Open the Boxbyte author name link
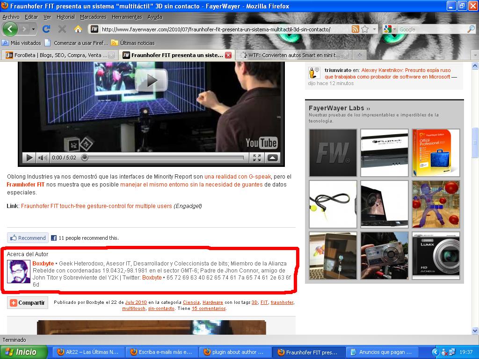Image resolution: width=479 pixels, height=359 pixels. [x=43, y=264]
